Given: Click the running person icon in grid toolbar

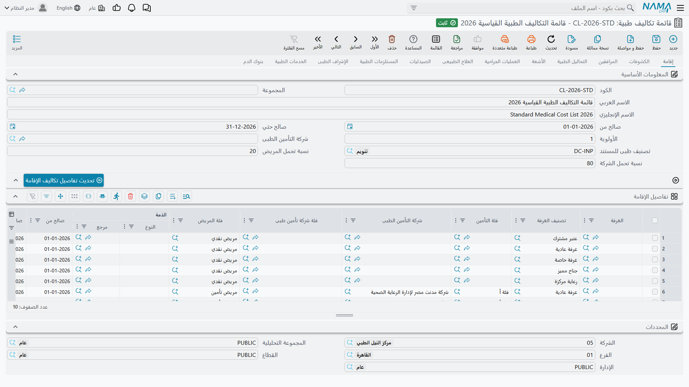Looking at the screenshot, I should pyautogui.click(x=117, y=196).
